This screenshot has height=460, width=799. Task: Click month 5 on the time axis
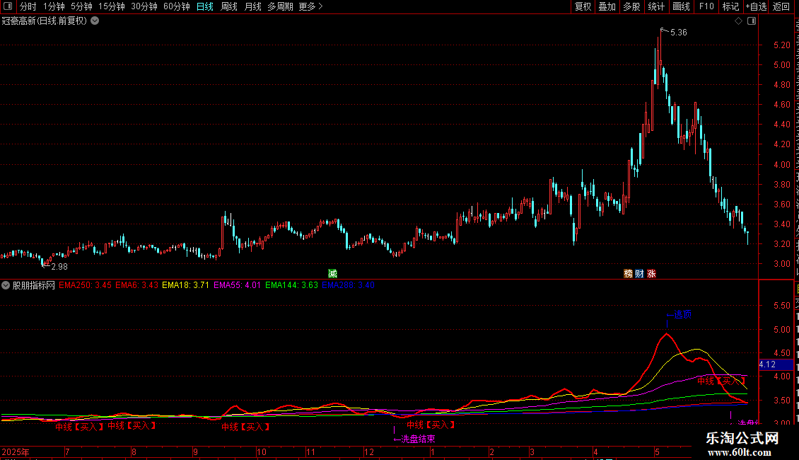[658, 452]
